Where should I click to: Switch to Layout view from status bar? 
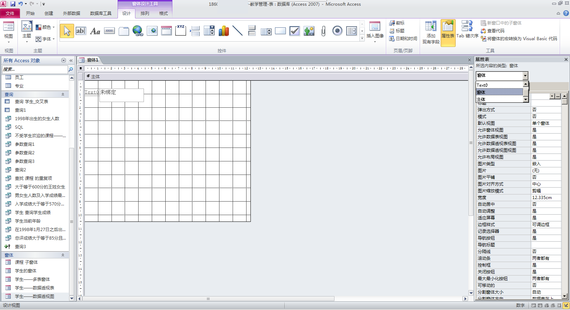[x=559, y=305]
